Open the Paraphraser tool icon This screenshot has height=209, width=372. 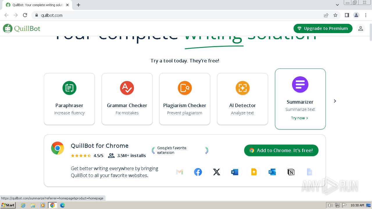click(x=69, y=88)
